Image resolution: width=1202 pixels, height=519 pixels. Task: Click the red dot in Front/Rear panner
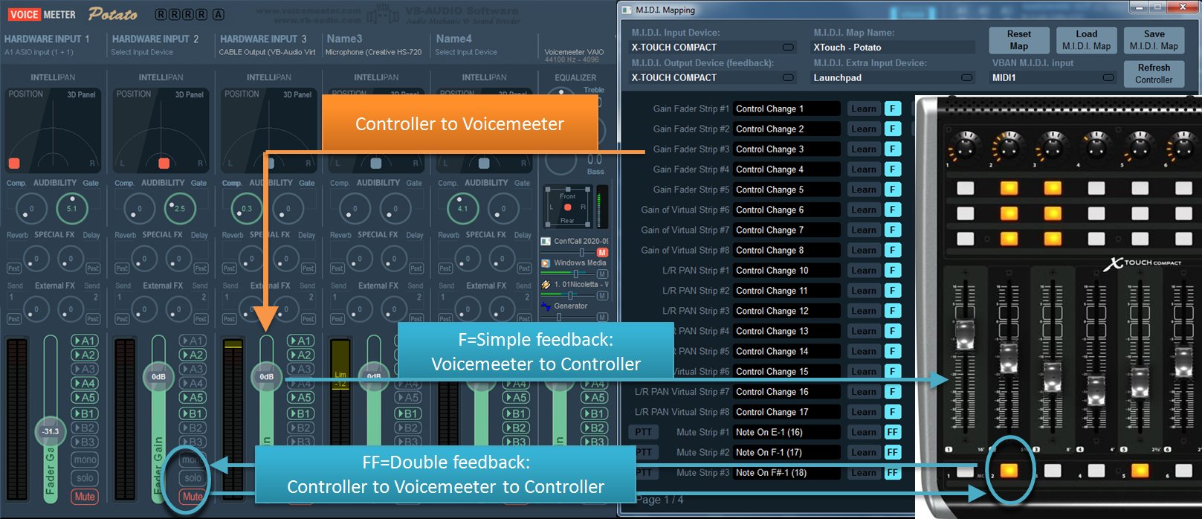[x=567, y=207]
